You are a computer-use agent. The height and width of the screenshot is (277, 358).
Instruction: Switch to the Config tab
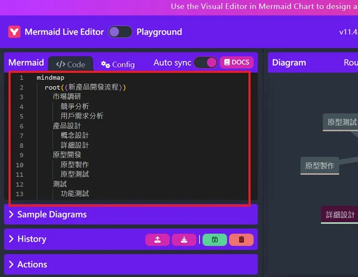coord(118,65)
